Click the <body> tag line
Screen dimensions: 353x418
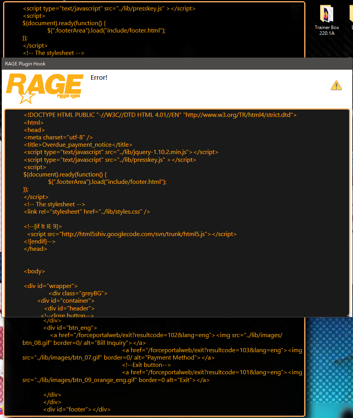(34, 271)
